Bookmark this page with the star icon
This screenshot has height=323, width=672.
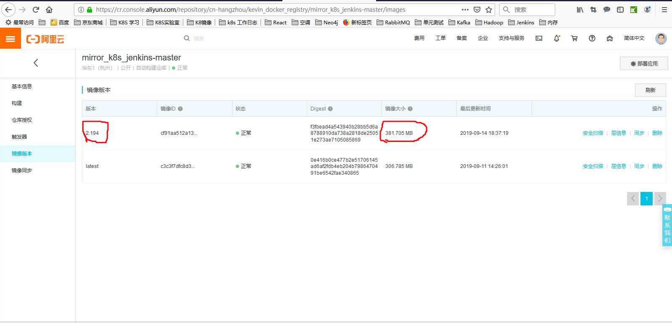(489, 10)
